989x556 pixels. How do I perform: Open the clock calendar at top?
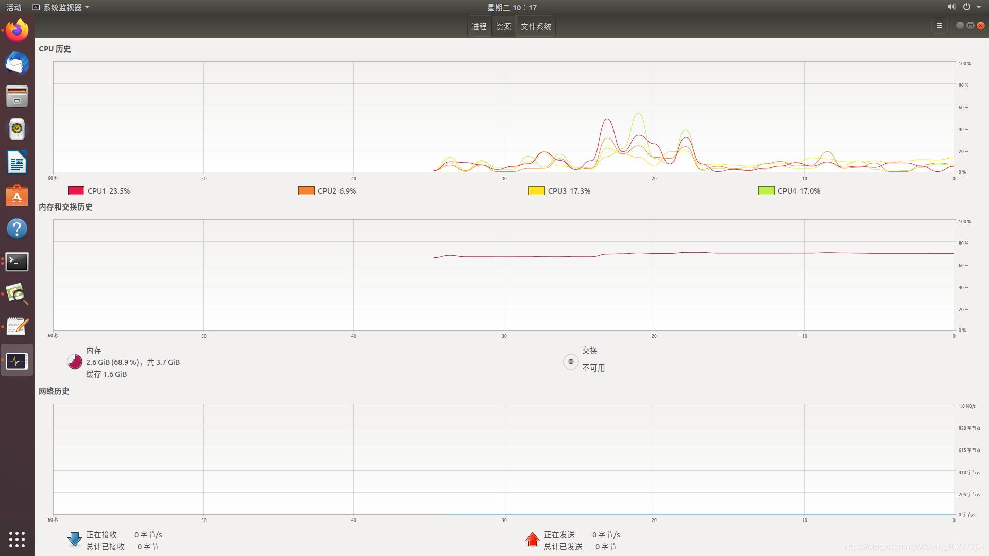(512, 7)
